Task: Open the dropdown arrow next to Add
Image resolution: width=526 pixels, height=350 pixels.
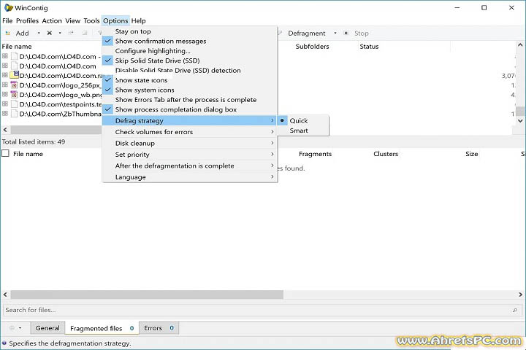Action: coord(39,33)
